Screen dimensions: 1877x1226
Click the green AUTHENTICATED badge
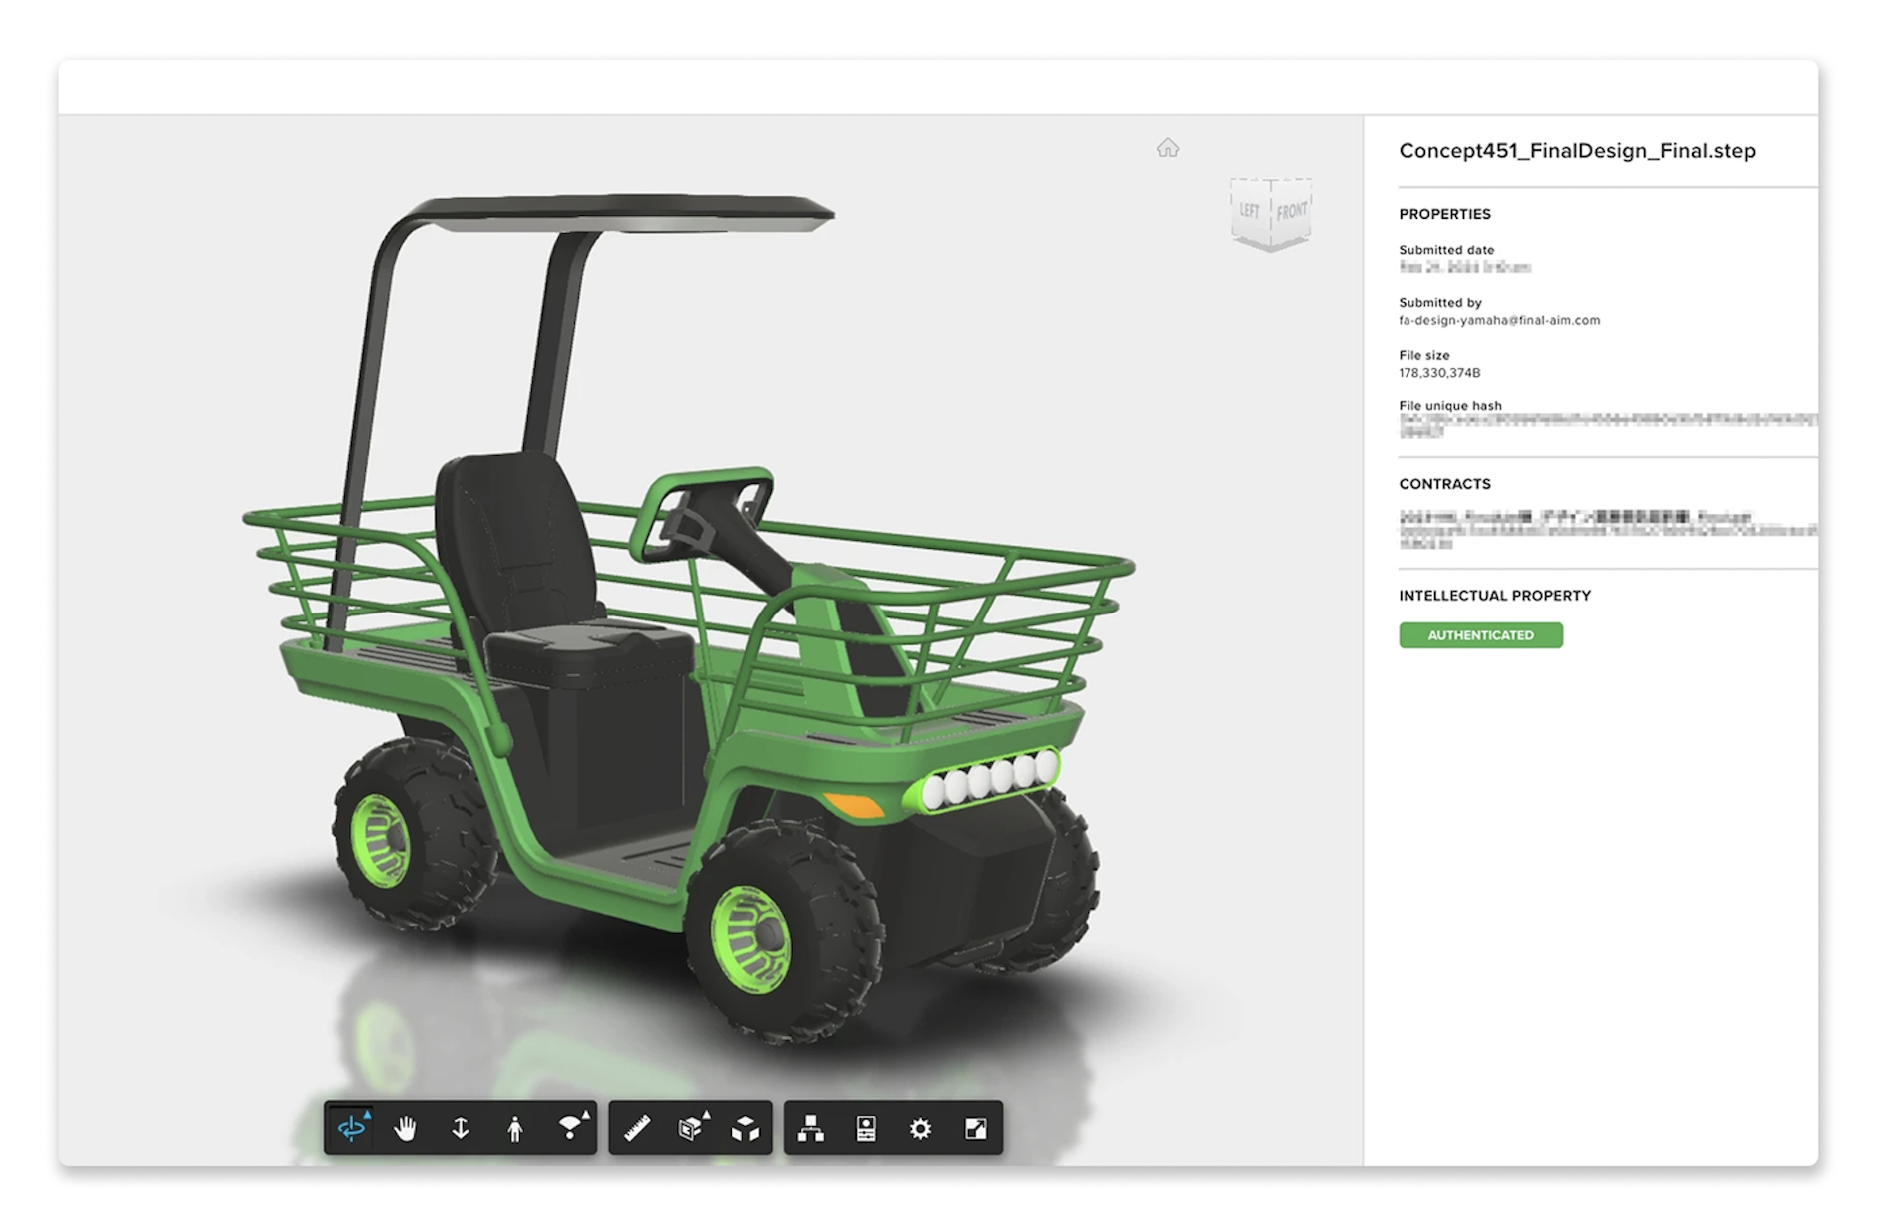click(1480, 635)
